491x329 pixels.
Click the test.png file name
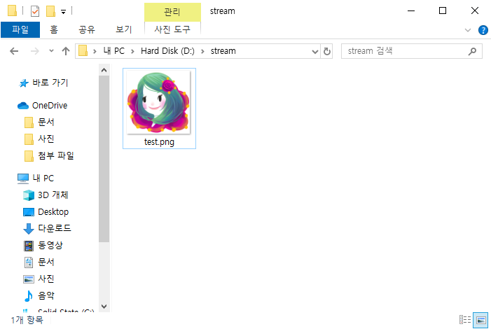[159, 142]
